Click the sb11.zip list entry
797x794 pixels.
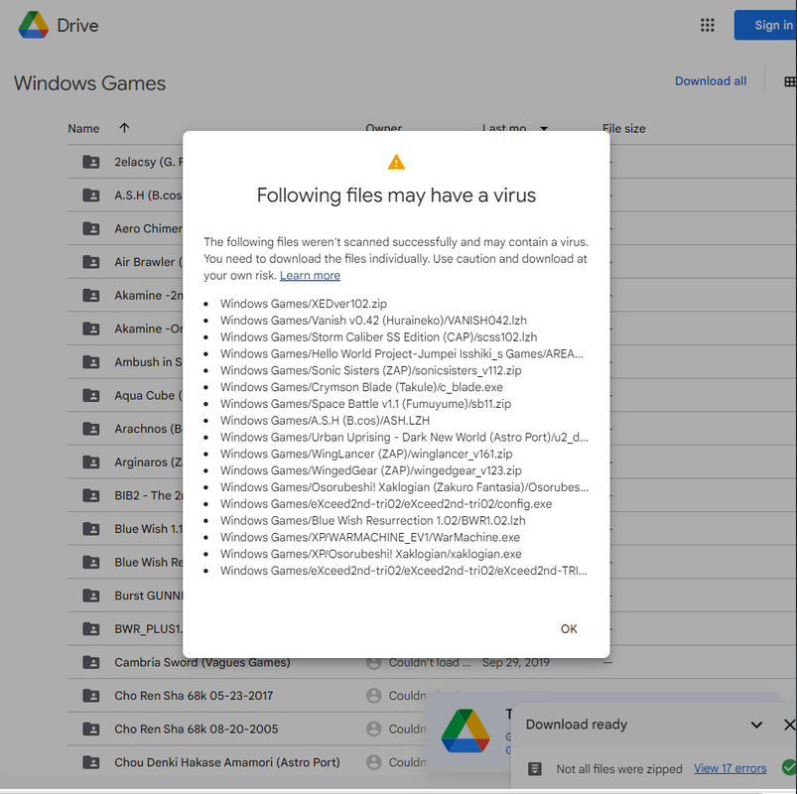pos(365,404)
